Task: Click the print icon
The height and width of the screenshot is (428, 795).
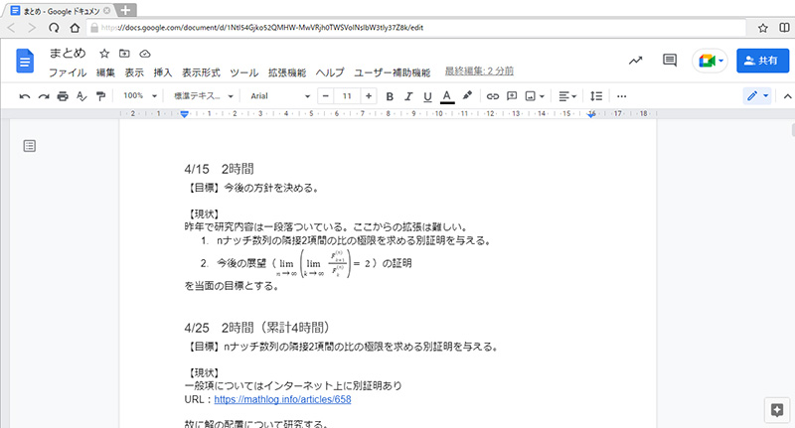Action: 63,96
